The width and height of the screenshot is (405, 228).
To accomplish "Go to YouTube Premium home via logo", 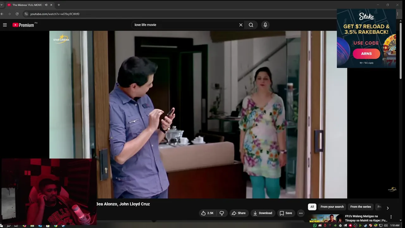I will pos(23,25).
